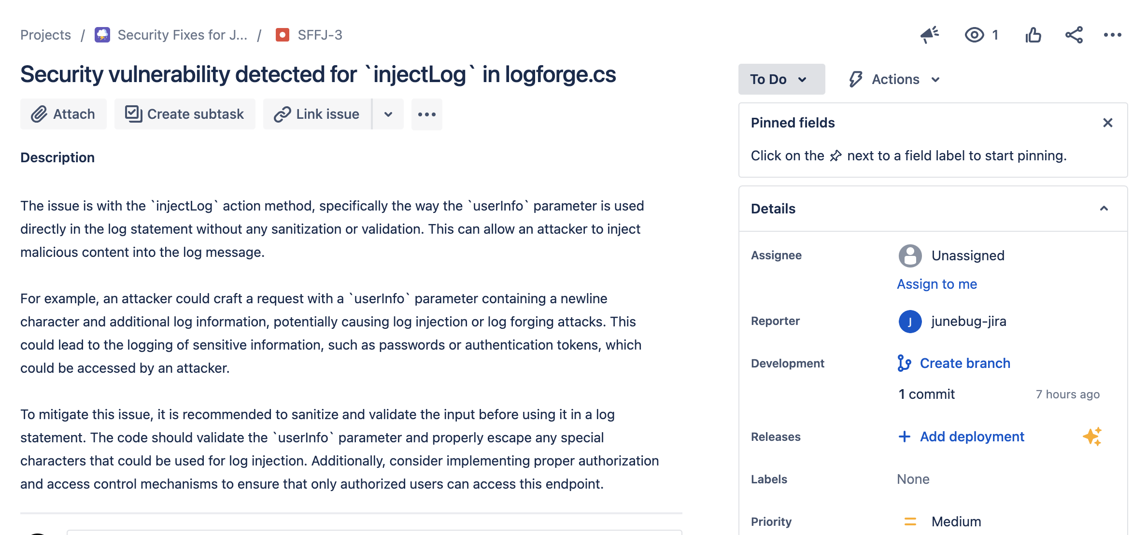Open the Projects breadcrumb menu
The width and height of the screenshot is (1133, 535).
point(45,34)
